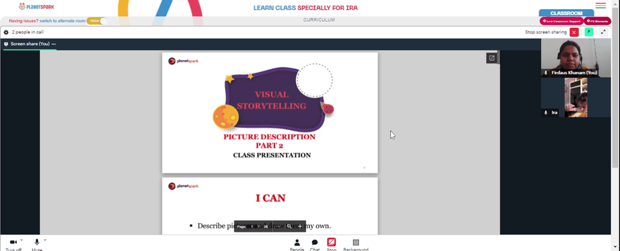Image resolution: width=620 pixels, height=251 pixels.
Task: Open the striped hamburger menu
Action: (x=601, y=5)
